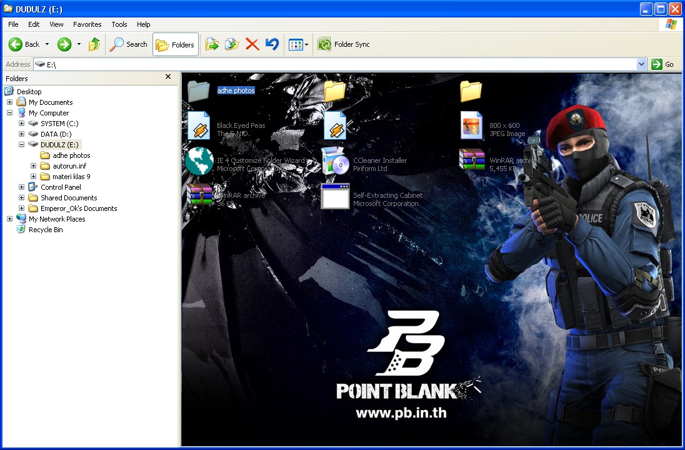Viewport: 685px width, 450px height.
Task: Open the Views dropdown in toolbar
Action: click(x=298, y=44)
